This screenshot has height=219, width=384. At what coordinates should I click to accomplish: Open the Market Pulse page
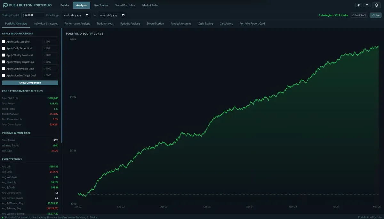point(150,5)
